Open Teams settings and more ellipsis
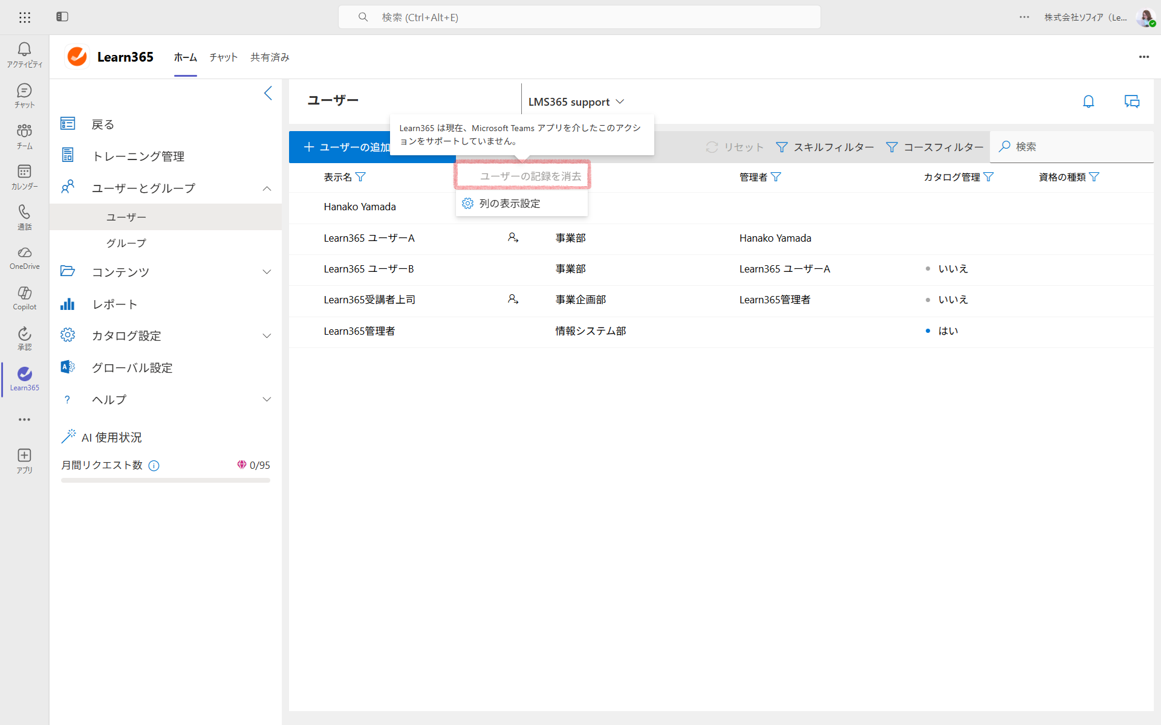 [x=1024, y=17]
